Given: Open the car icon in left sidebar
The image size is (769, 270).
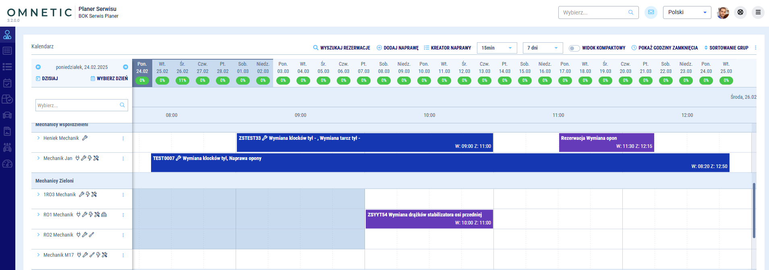Looking at the screenshot, I should (x=7, y=115).
